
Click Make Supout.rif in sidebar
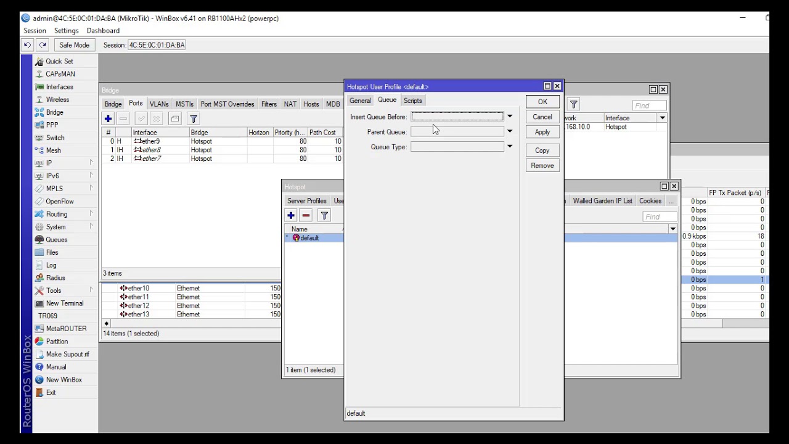(x=67, y=355)
